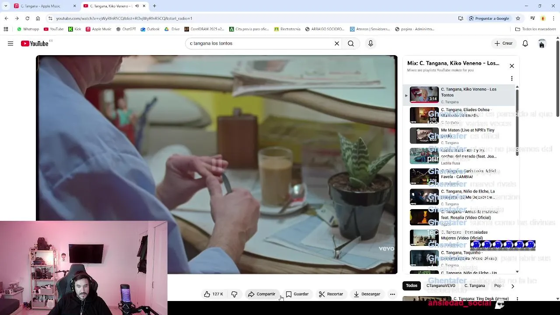Share the video with Compartir

tap(262, 294)
